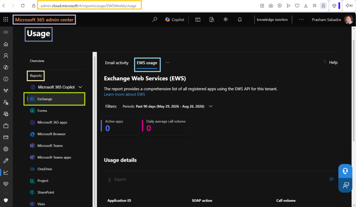Open the browser downloads icon
The height and width of the screenshot is (207, 356).
click(x=306, y=6)
